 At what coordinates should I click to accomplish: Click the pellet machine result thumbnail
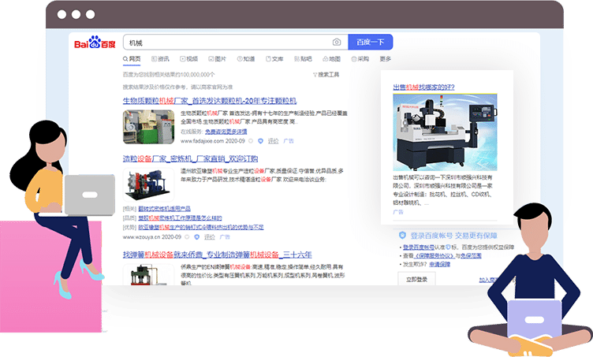(x=148, y=126)
